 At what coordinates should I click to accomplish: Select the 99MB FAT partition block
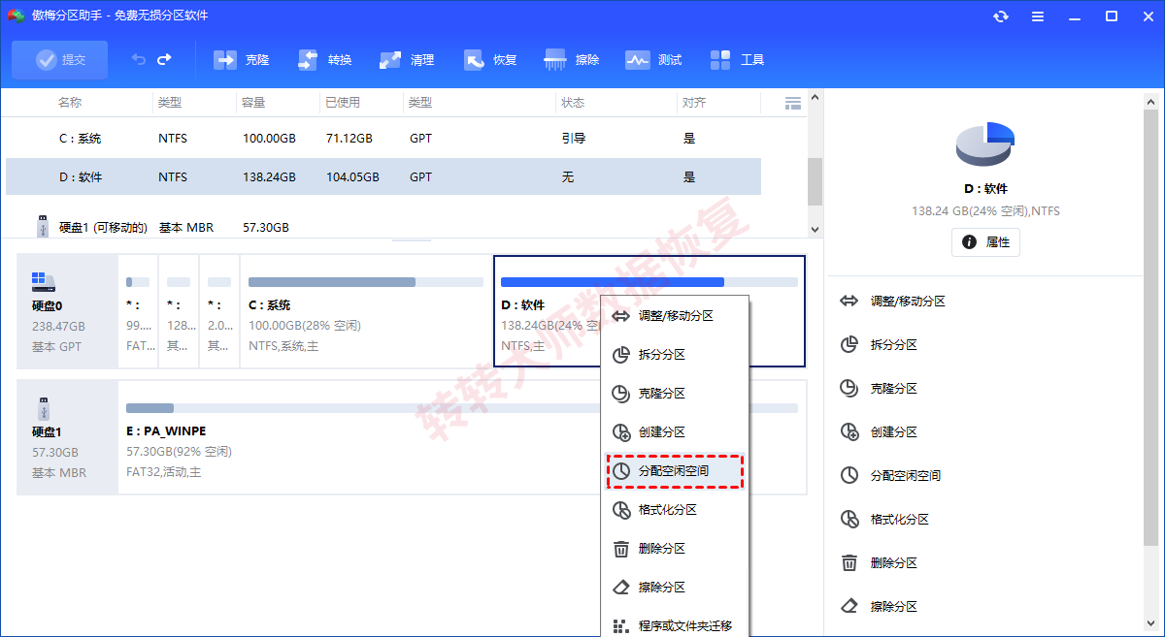pyautogui.click(x=138, y=311)
